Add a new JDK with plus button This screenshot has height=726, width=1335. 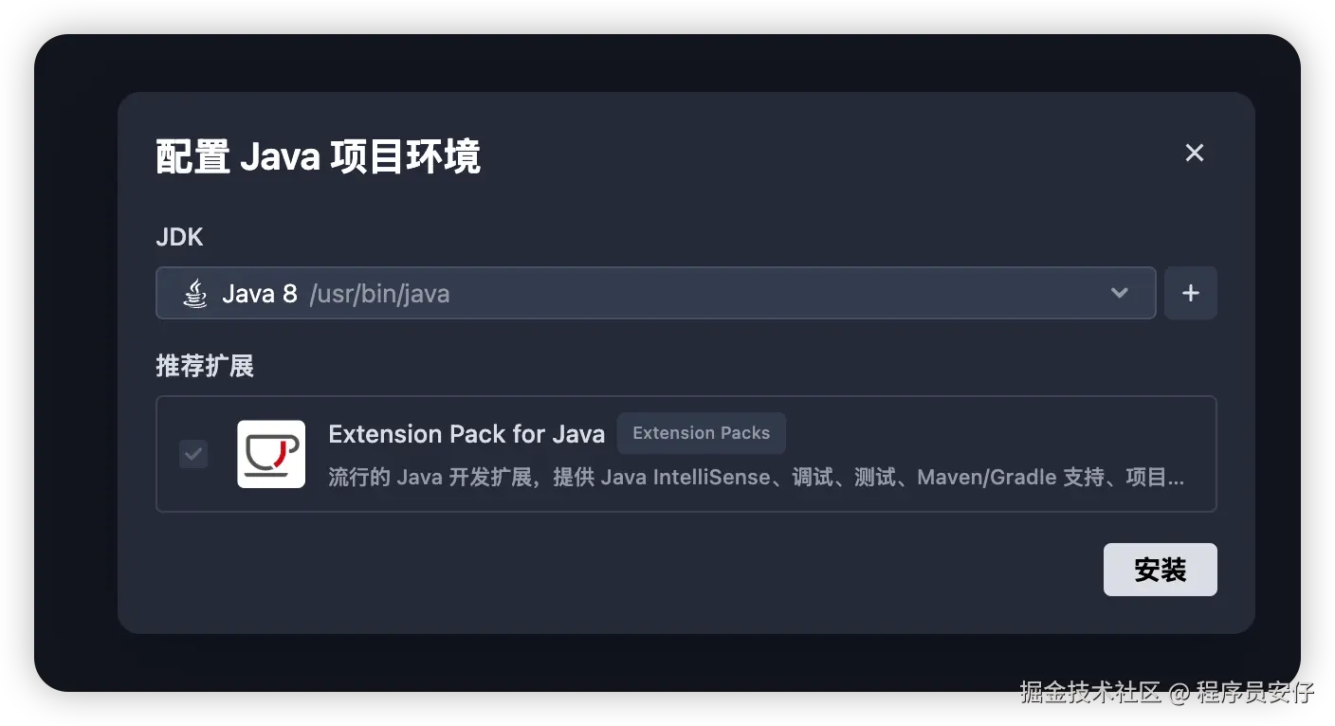coord(1191,293)
